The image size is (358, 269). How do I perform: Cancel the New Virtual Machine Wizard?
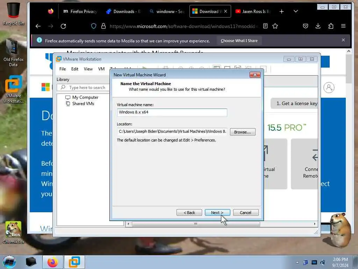246,213
